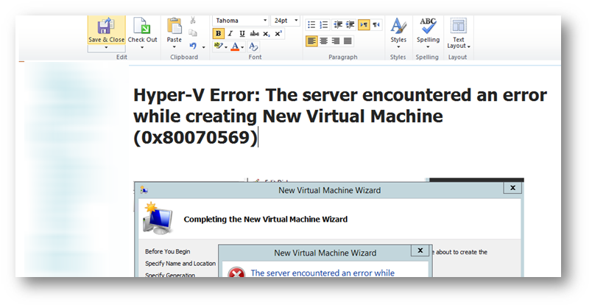Click the Cut scissors icon

pyautogui.click(x=193, y=21)
